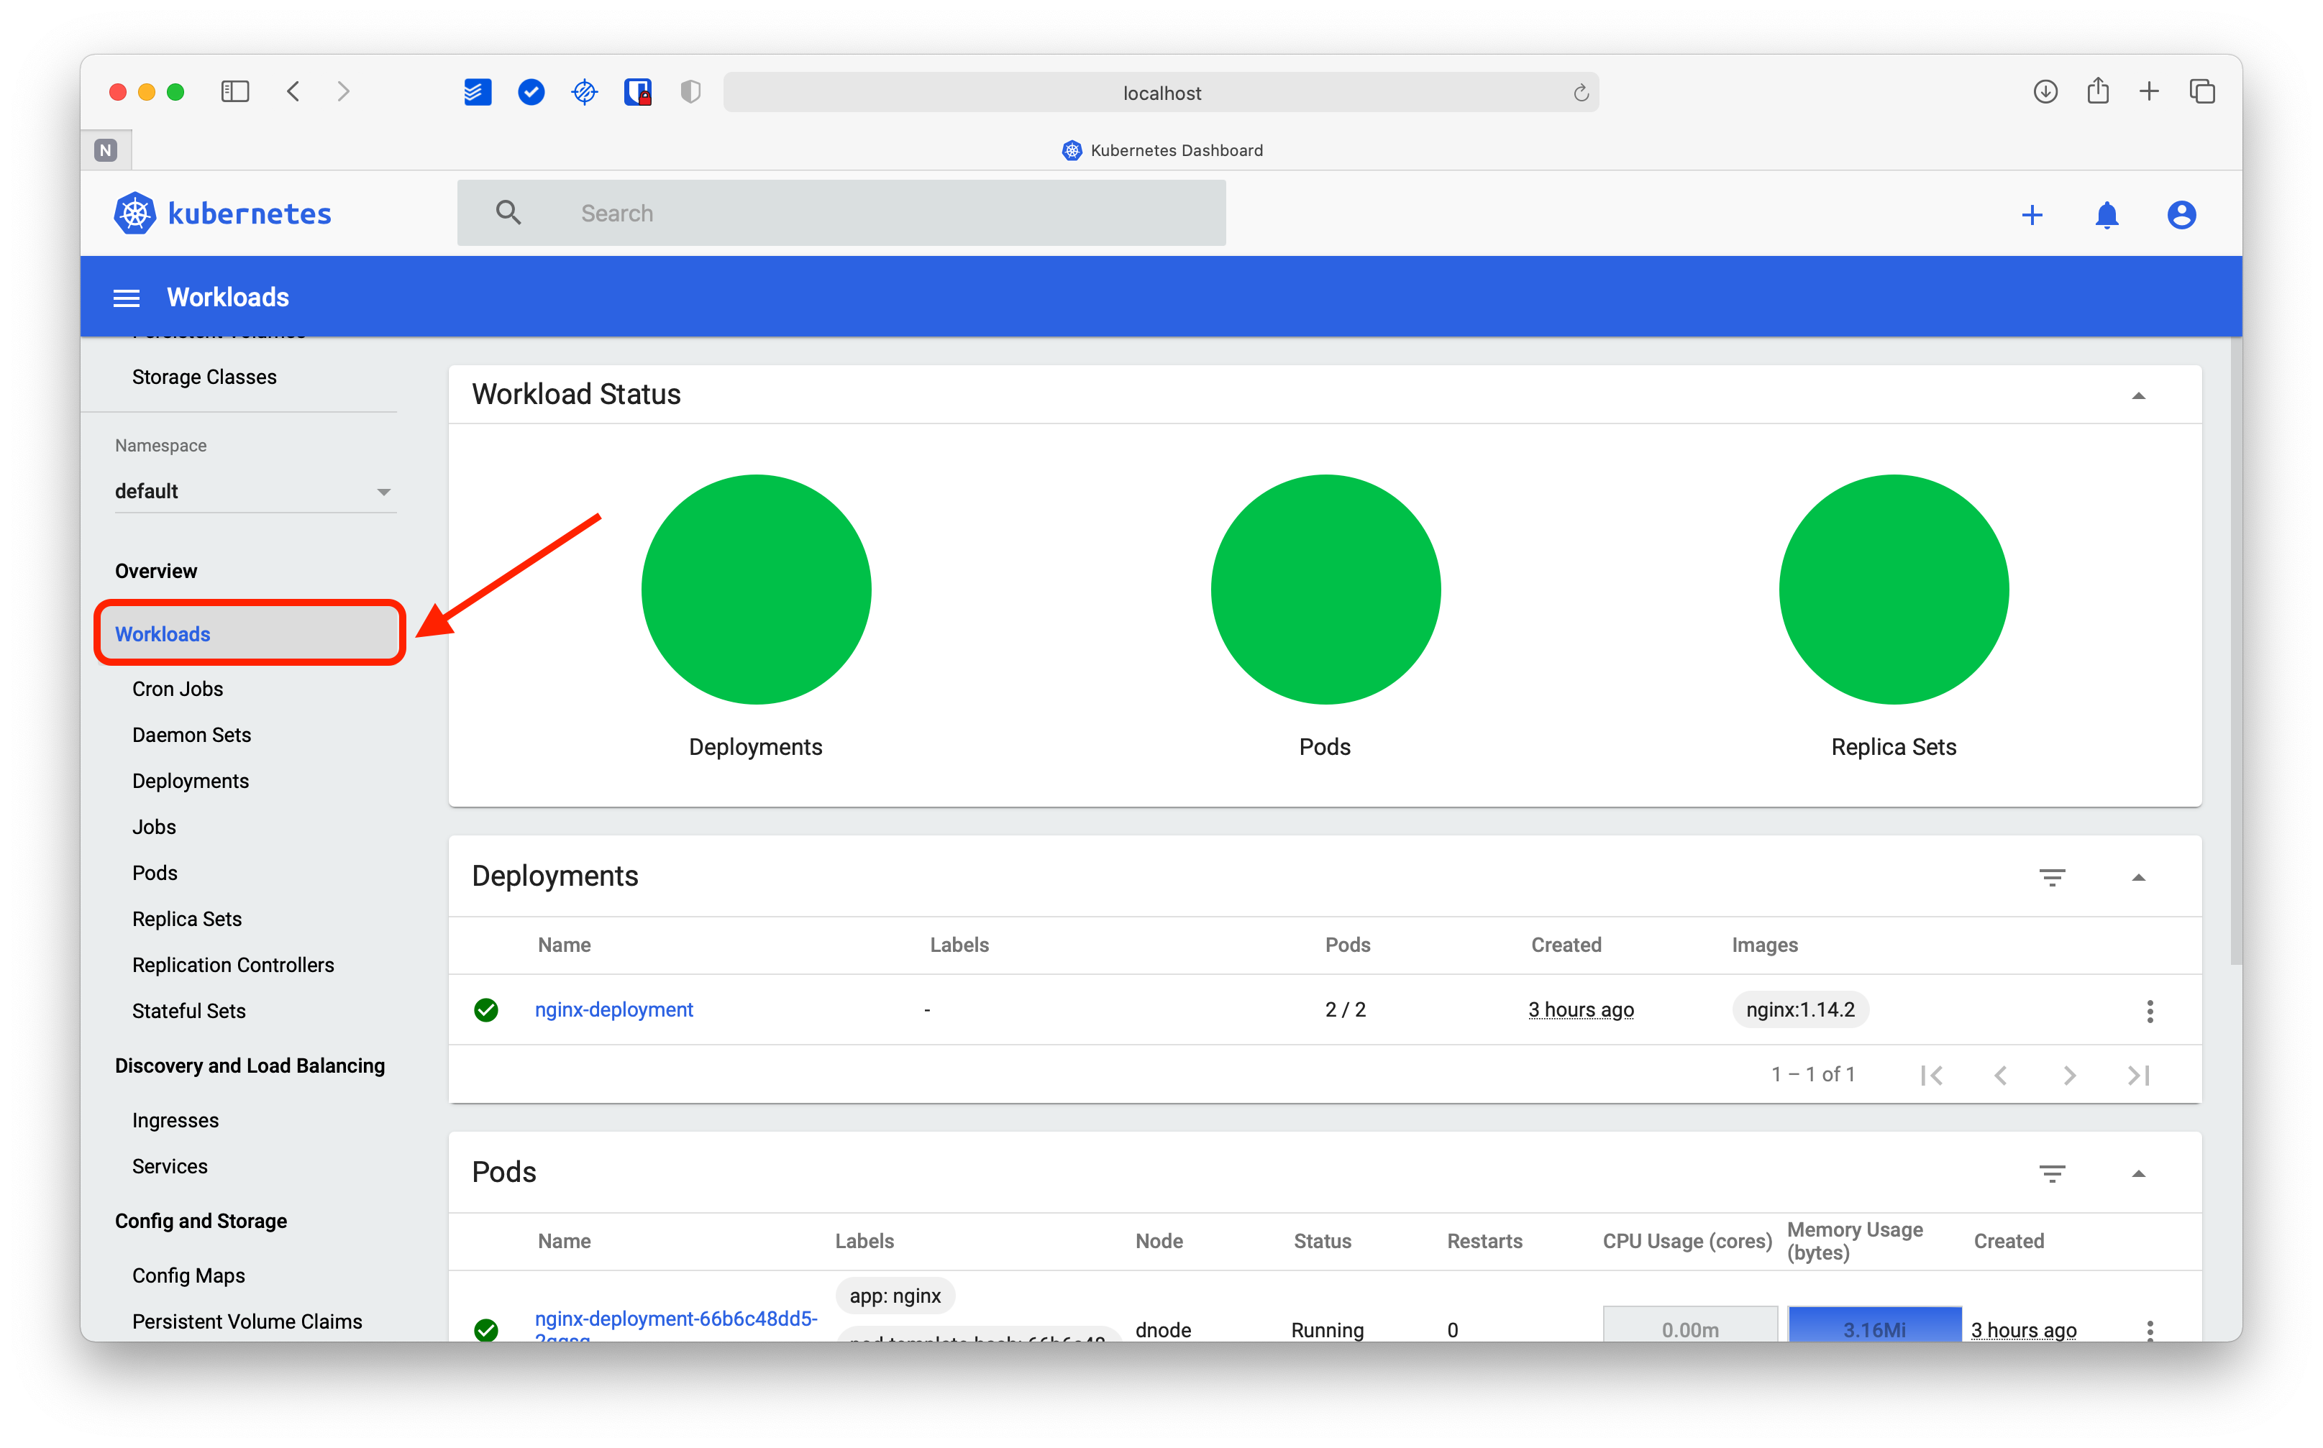Image resolution: width=2323 pixels, height=1448 pixels.
Task: Toggle Safari sidebar icon
Action: click(x=234, y=92)
